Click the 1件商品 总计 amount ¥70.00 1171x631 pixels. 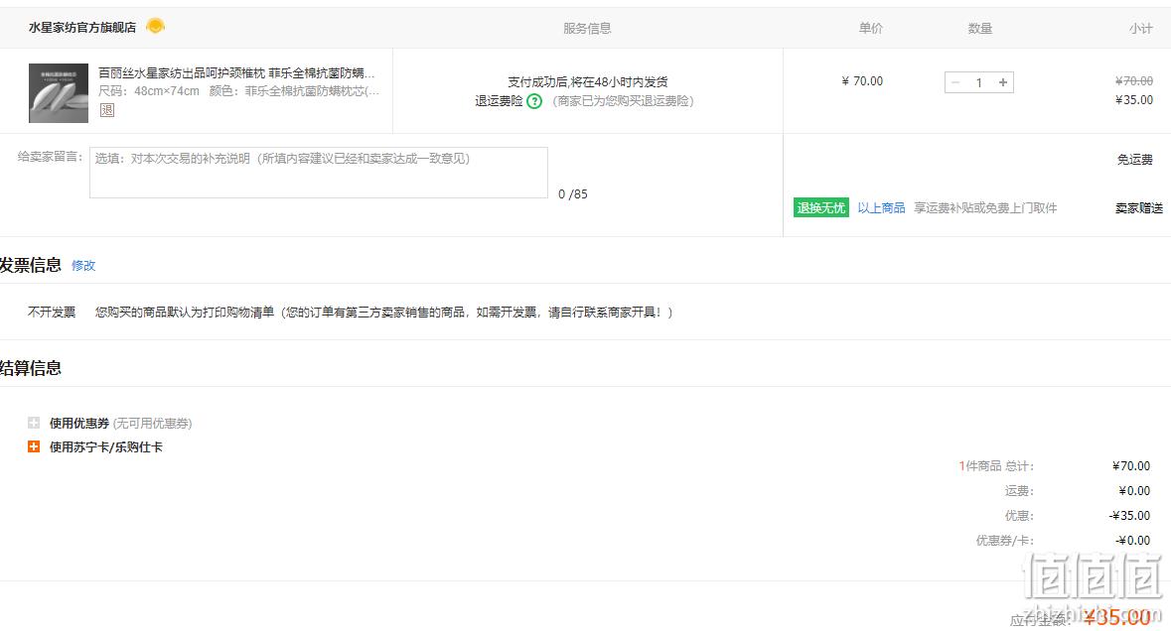tap(1130, 466)
